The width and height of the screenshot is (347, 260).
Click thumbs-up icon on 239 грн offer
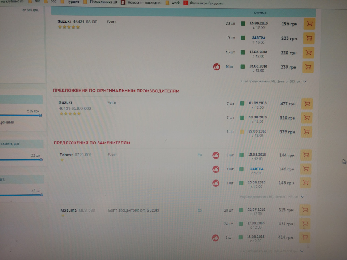coord(217,66)
